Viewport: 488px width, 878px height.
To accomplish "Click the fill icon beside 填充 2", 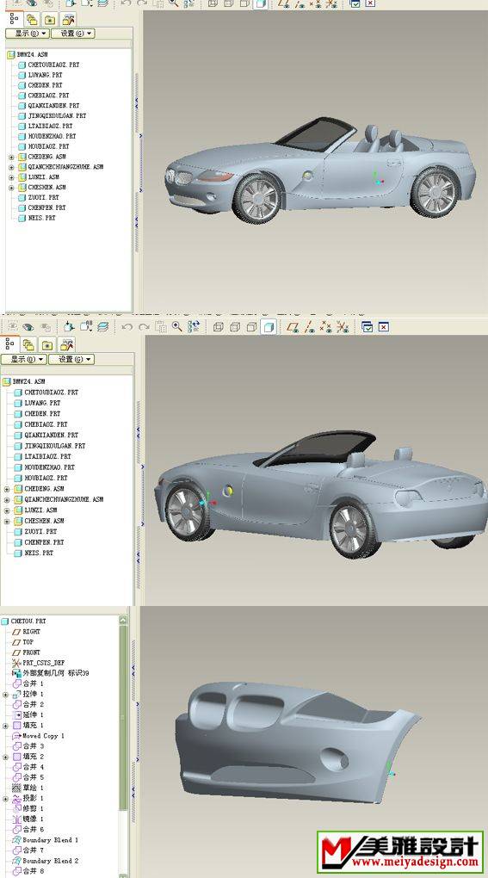I will (x=16, y=757).
